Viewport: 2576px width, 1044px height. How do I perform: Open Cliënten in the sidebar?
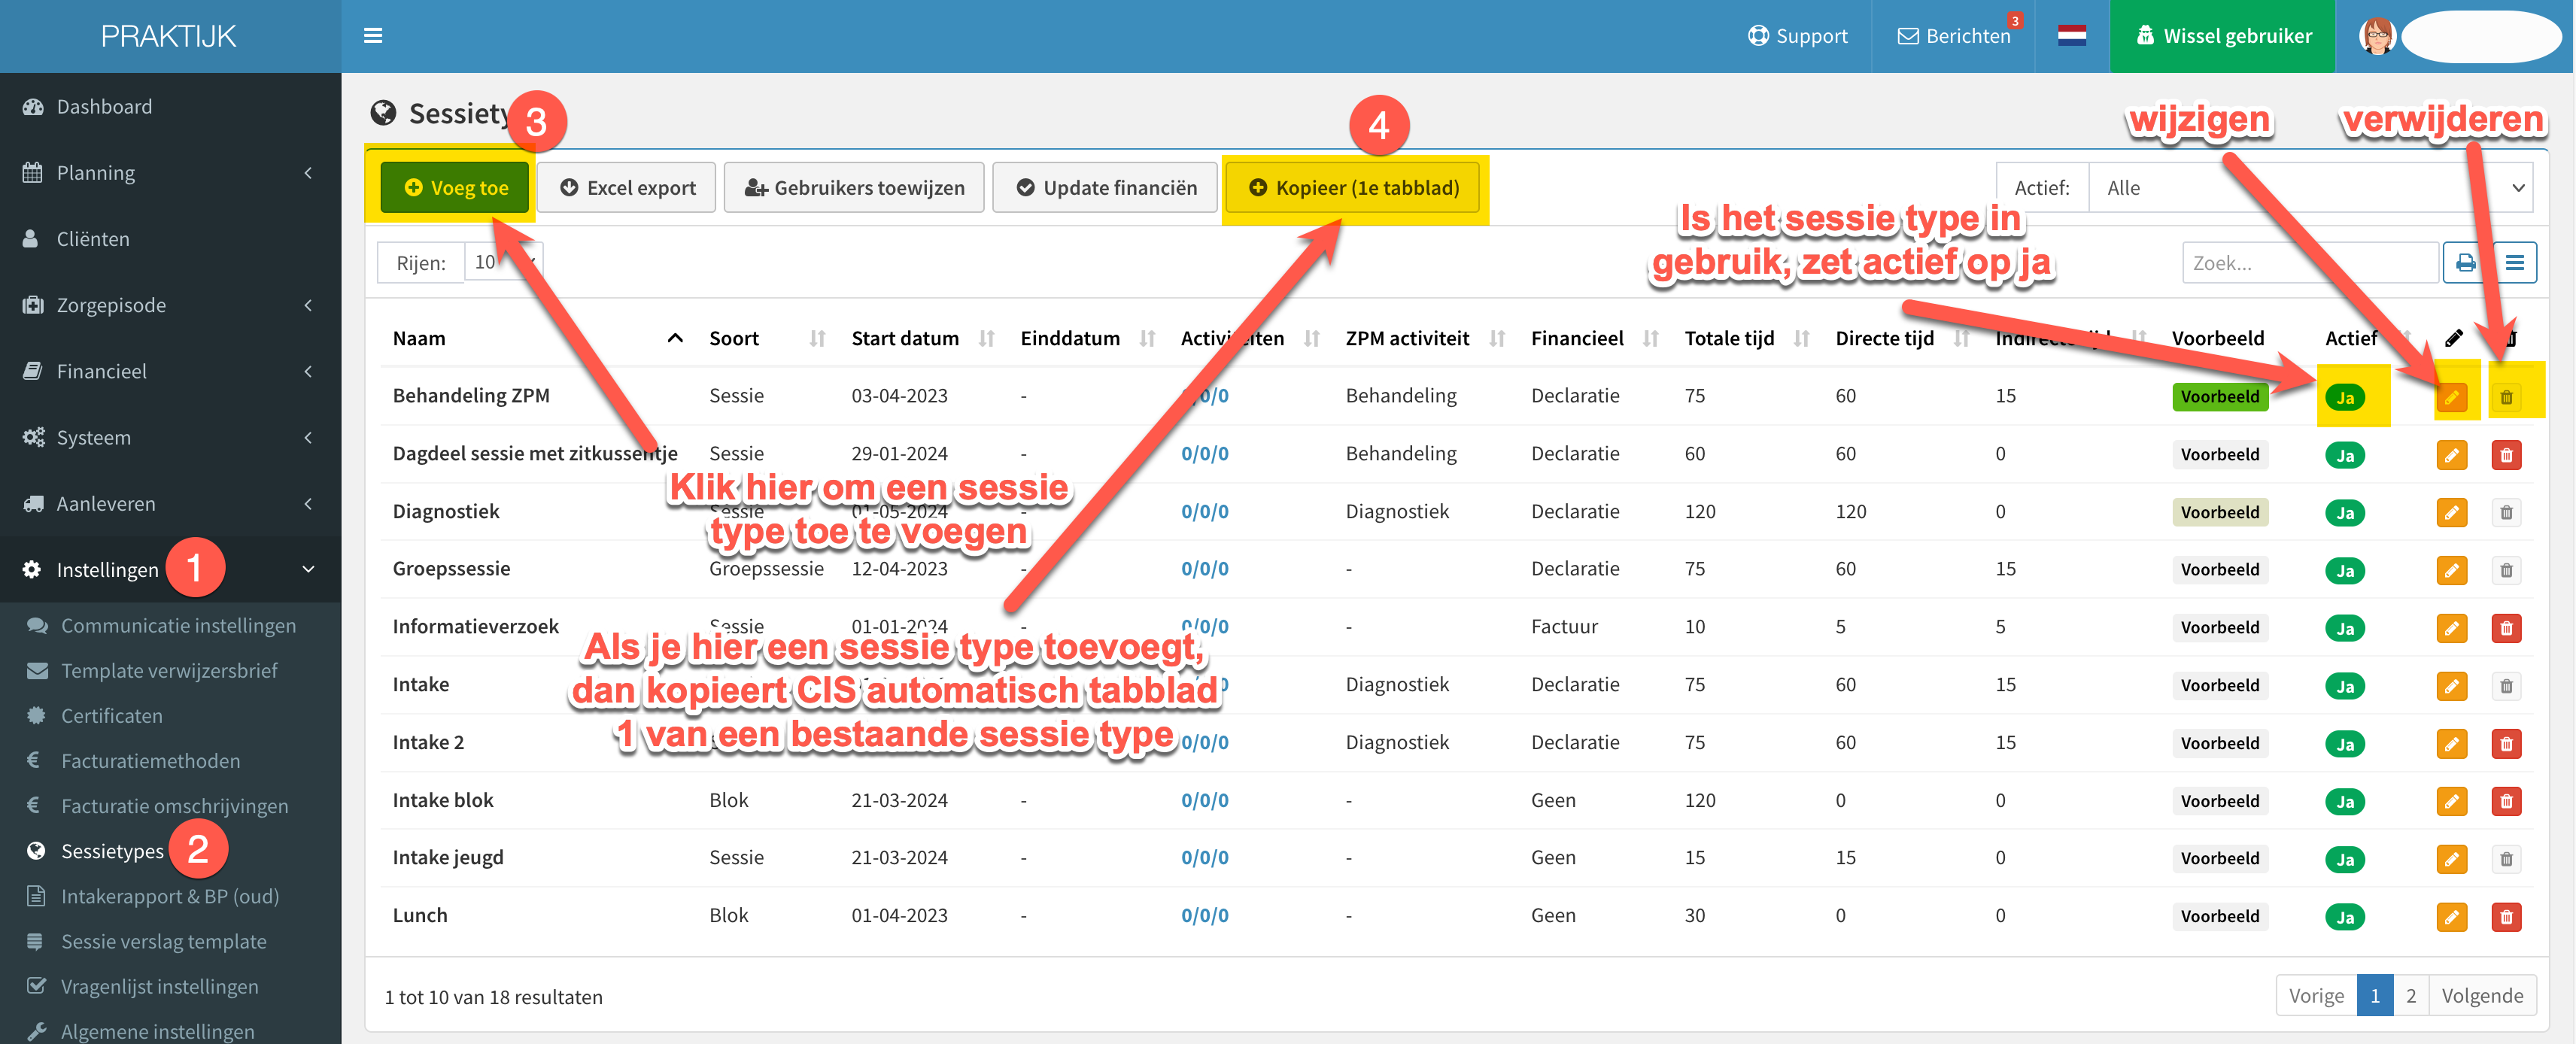[x=170, y=238]
